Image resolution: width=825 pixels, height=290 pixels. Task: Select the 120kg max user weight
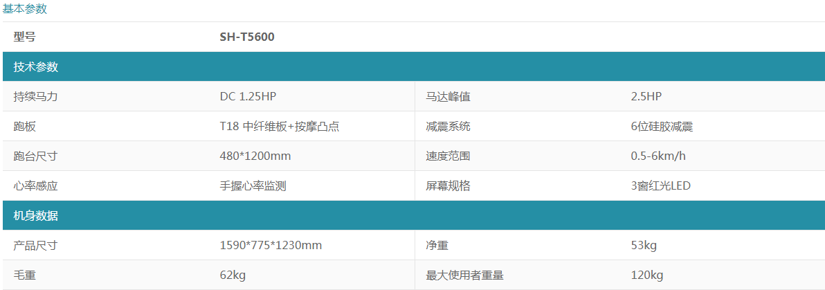click(x=646, y=275)
